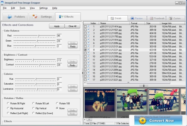187x126 pixels.
Task: Click the Clear All button
Action: (72, 26)
